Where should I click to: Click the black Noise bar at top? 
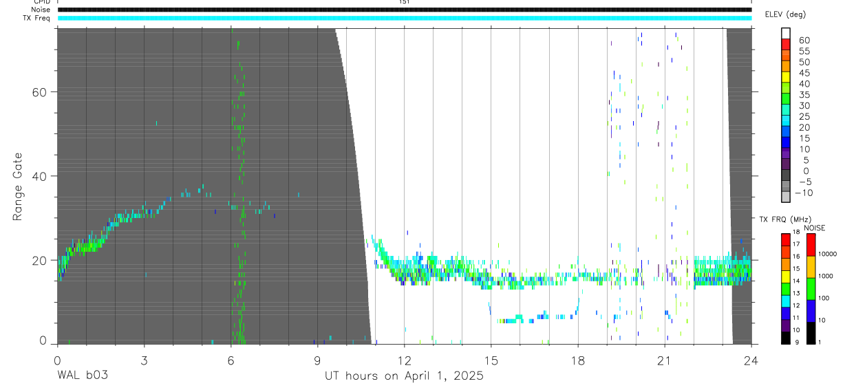404,10
